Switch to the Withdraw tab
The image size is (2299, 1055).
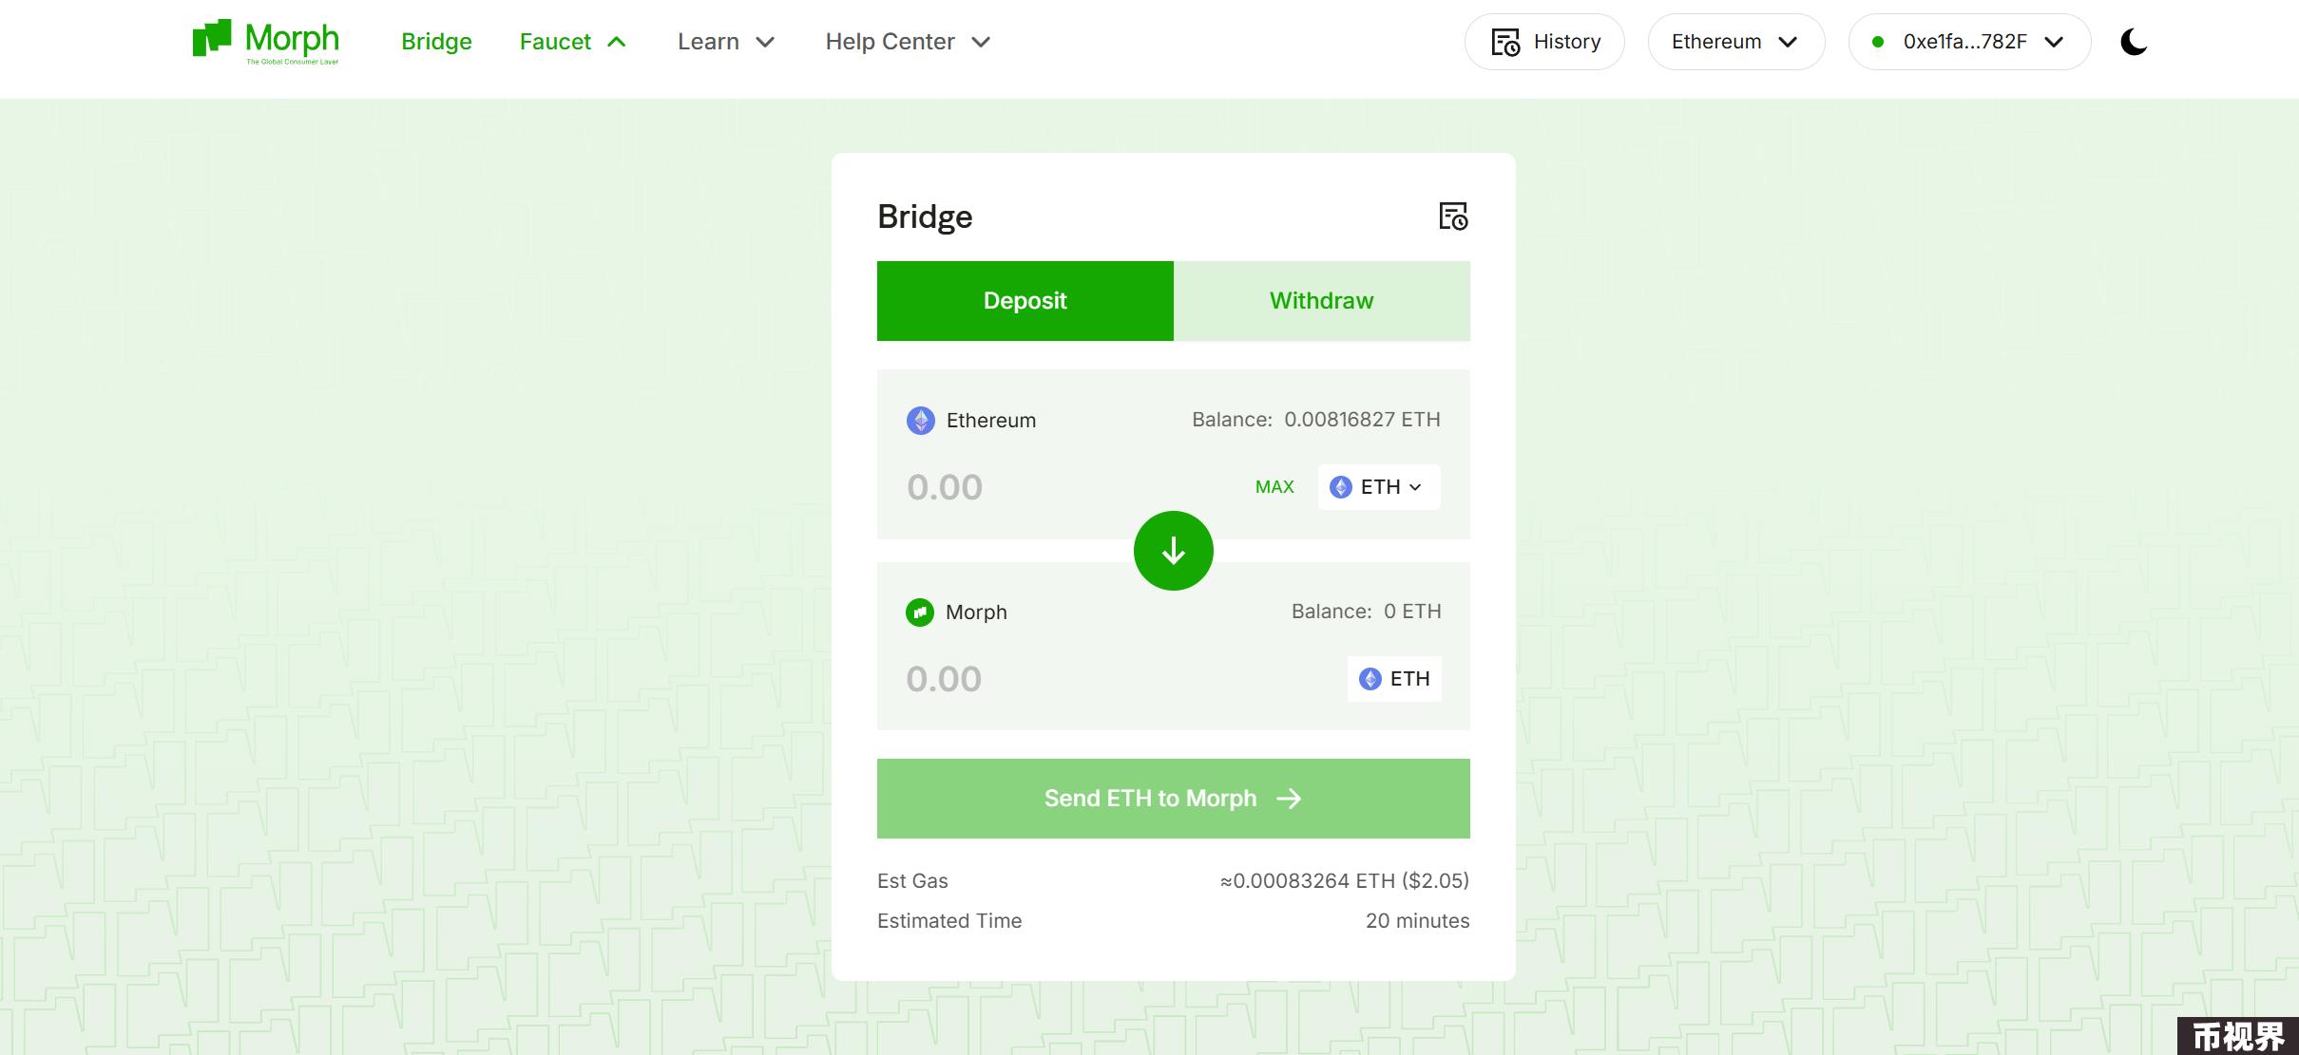1322,301
